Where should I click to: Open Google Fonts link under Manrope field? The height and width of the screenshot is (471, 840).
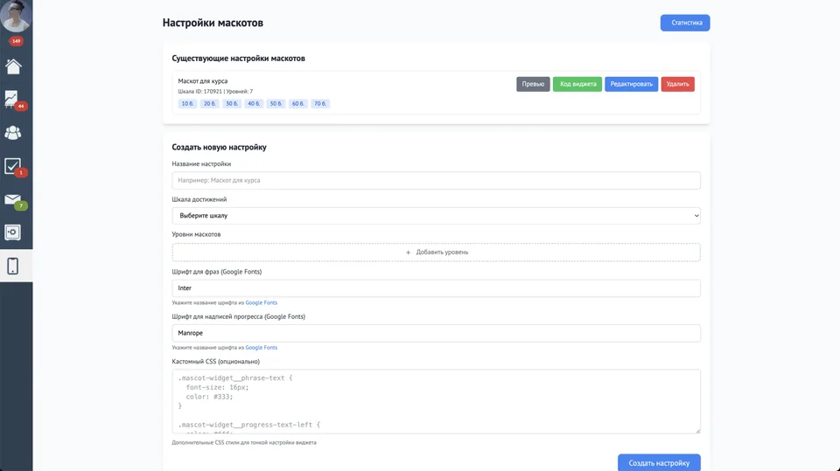(262, 348)
